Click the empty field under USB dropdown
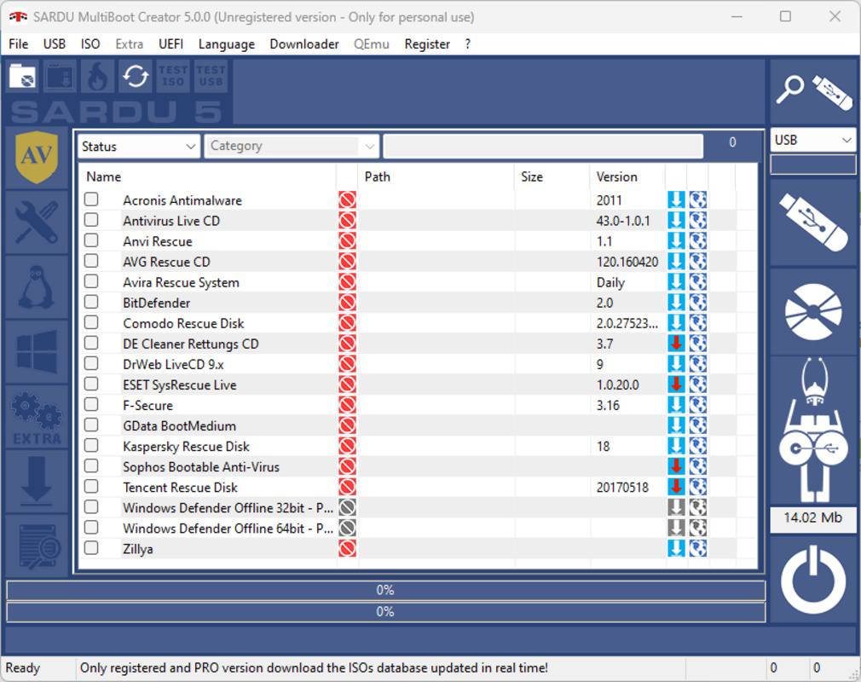Viewport: 861px width, 682px height. [x=812, y=165]
